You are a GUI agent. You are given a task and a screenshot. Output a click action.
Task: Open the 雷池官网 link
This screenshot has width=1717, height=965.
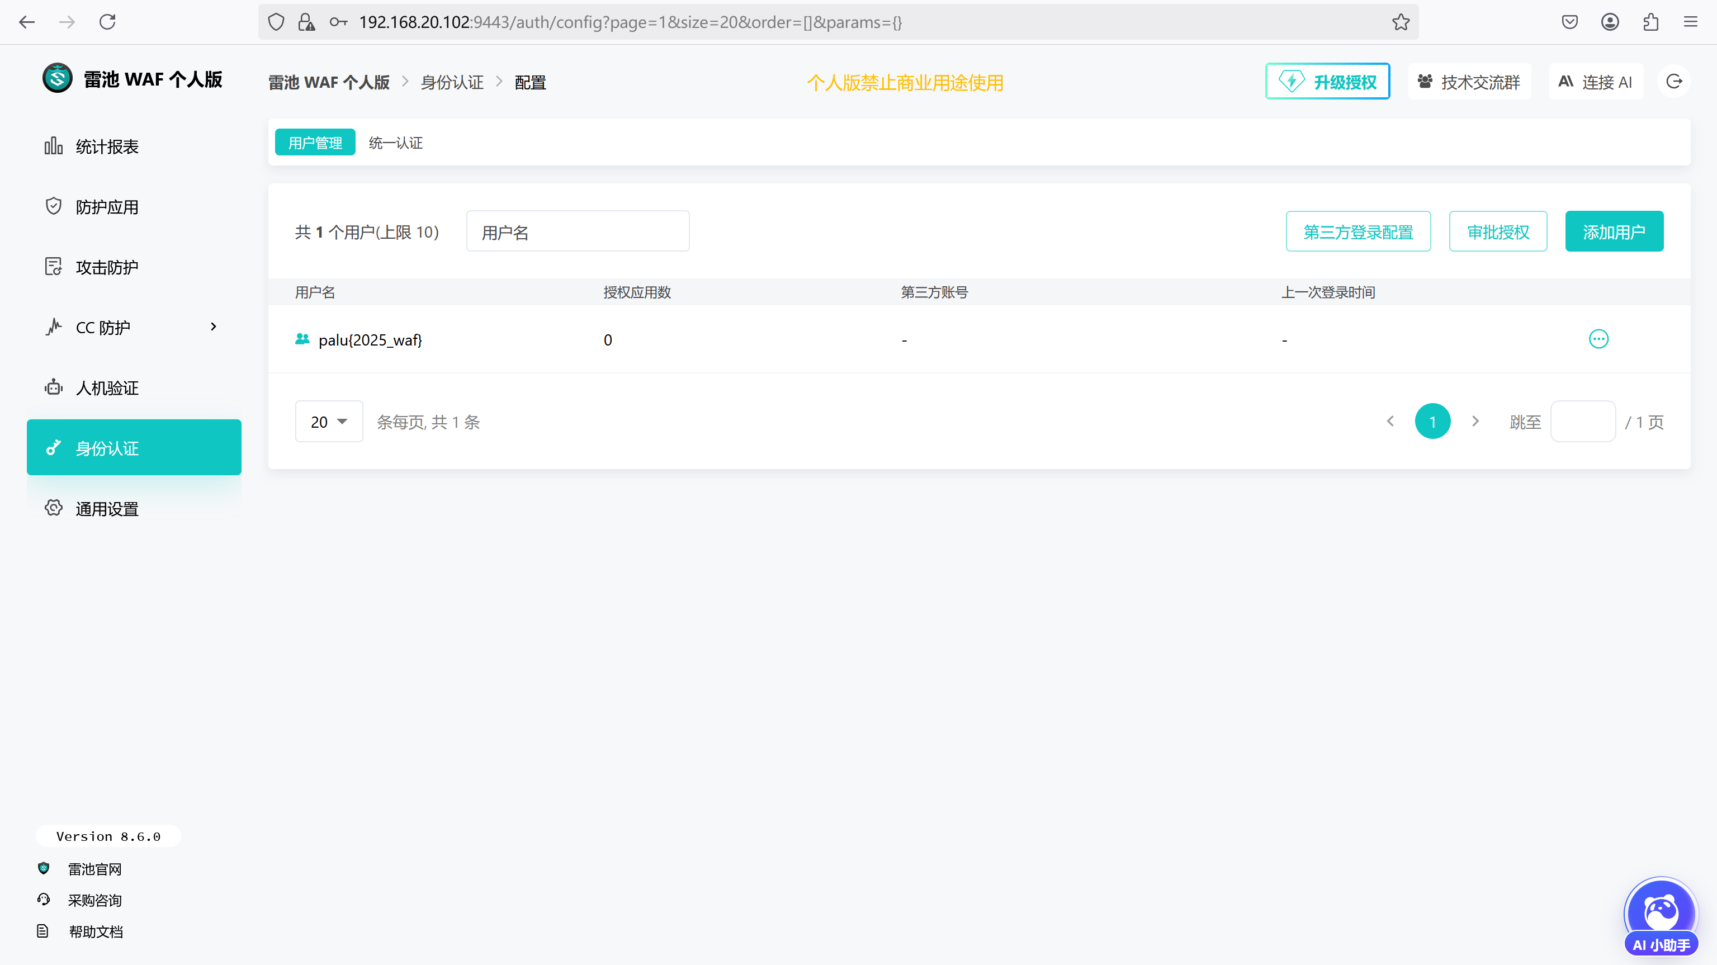94,869
